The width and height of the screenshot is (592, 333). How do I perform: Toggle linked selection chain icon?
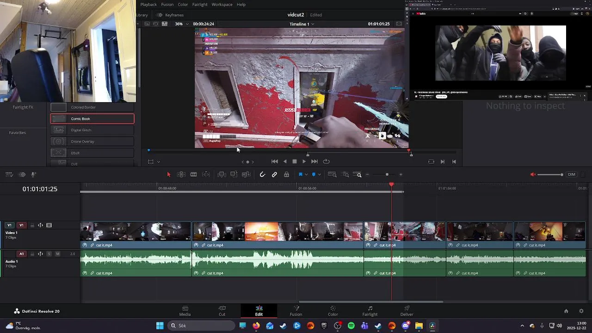pos(274,174)
